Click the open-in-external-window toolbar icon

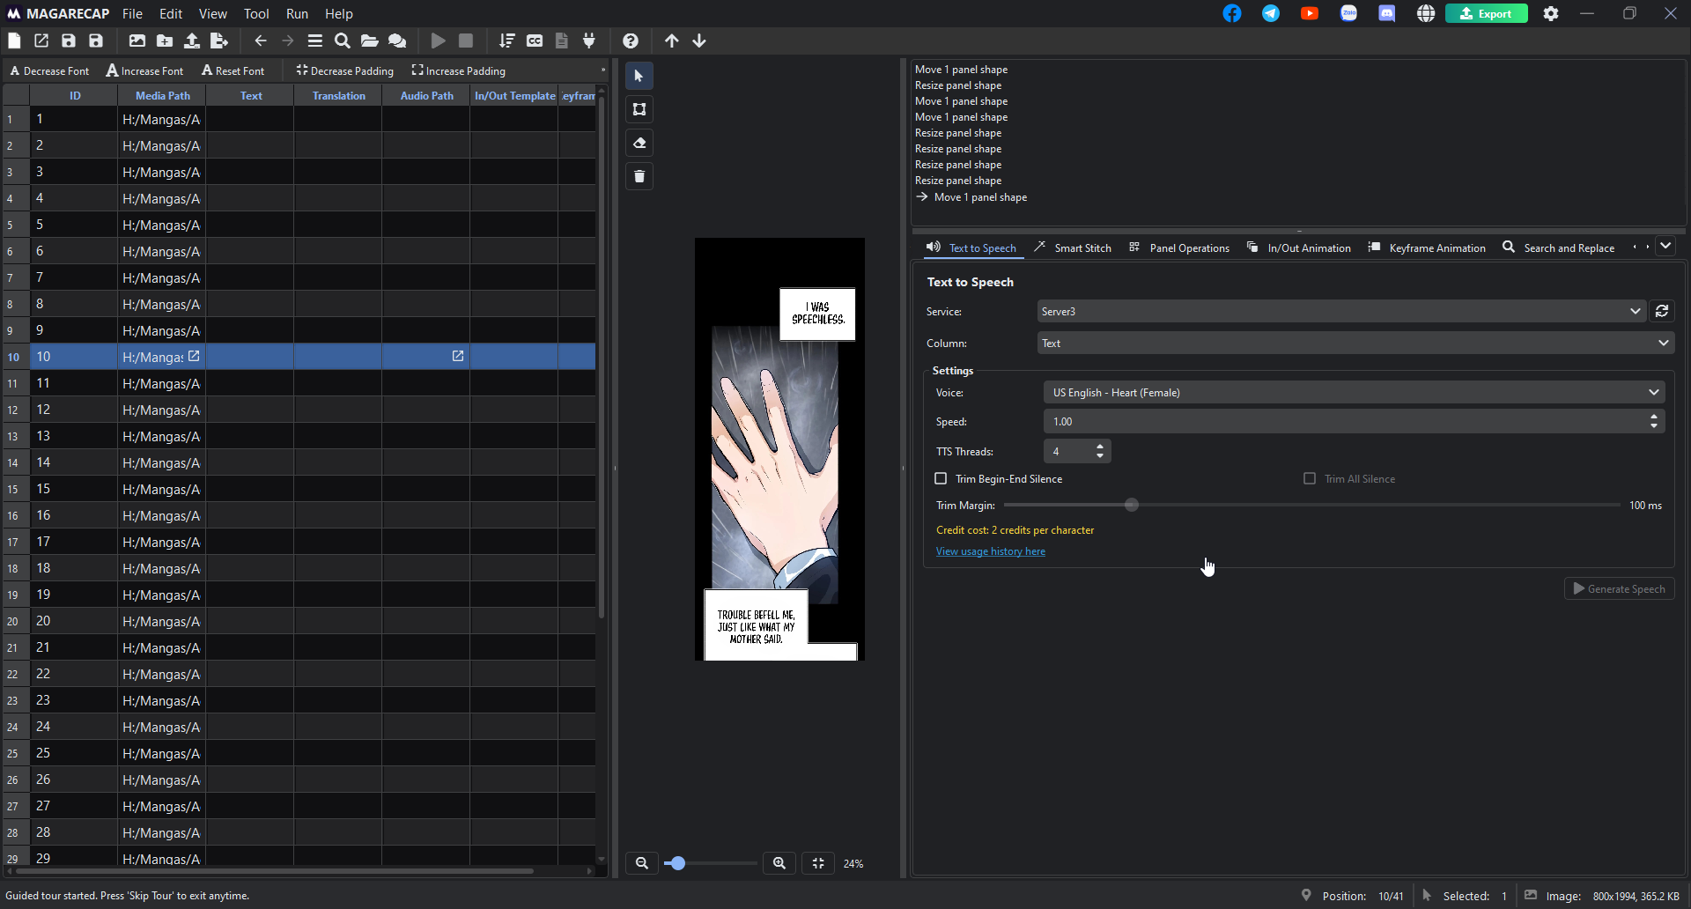pos(41,41)
